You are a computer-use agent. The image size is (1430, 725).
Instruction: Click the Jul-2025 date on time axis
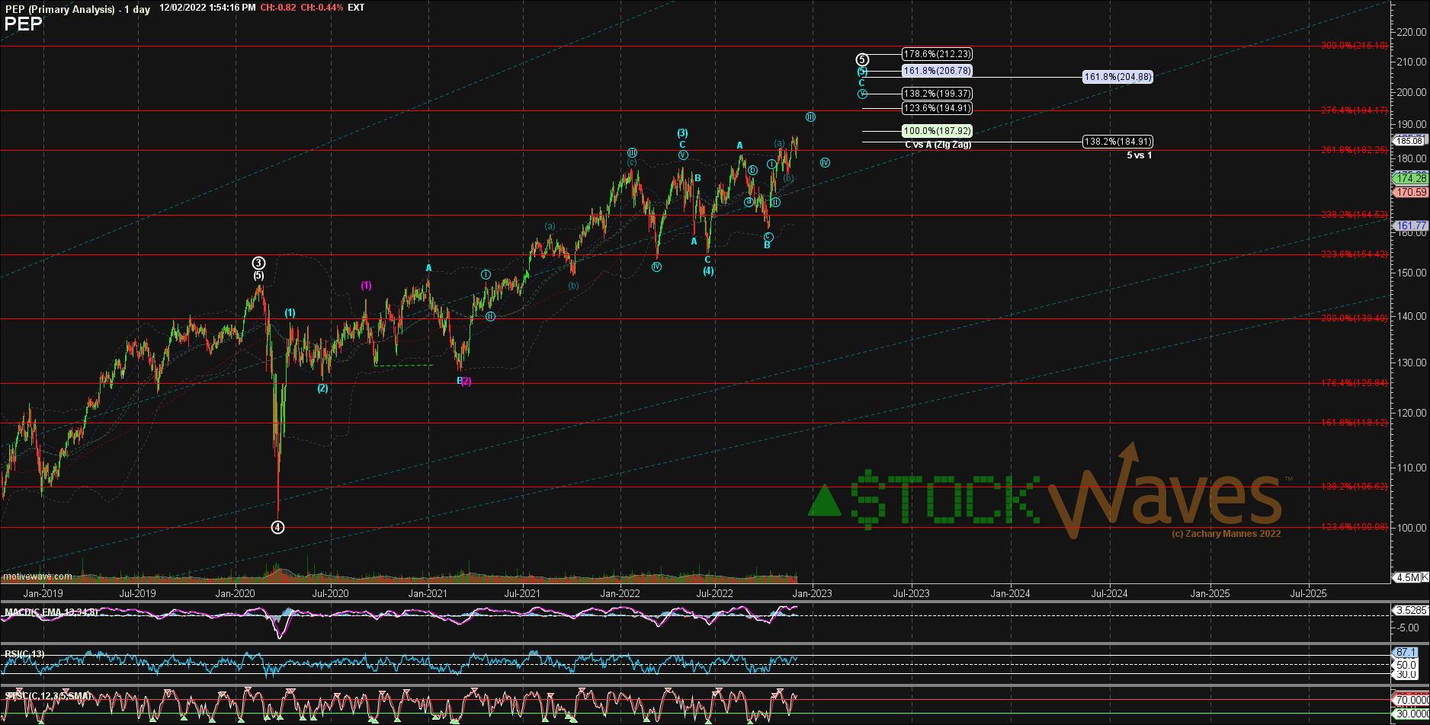click(1308, 593)
